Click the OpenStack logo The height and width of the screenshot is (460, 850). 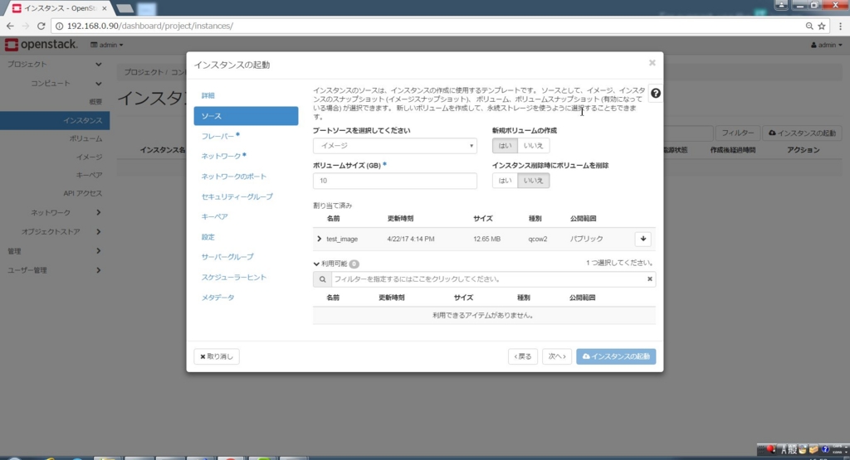pos(42,45)
